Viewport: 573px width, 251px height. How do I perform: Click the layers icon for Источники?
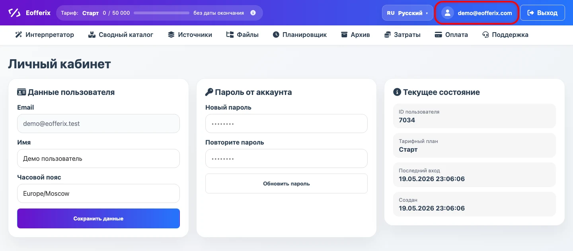[x=171, y=35]
